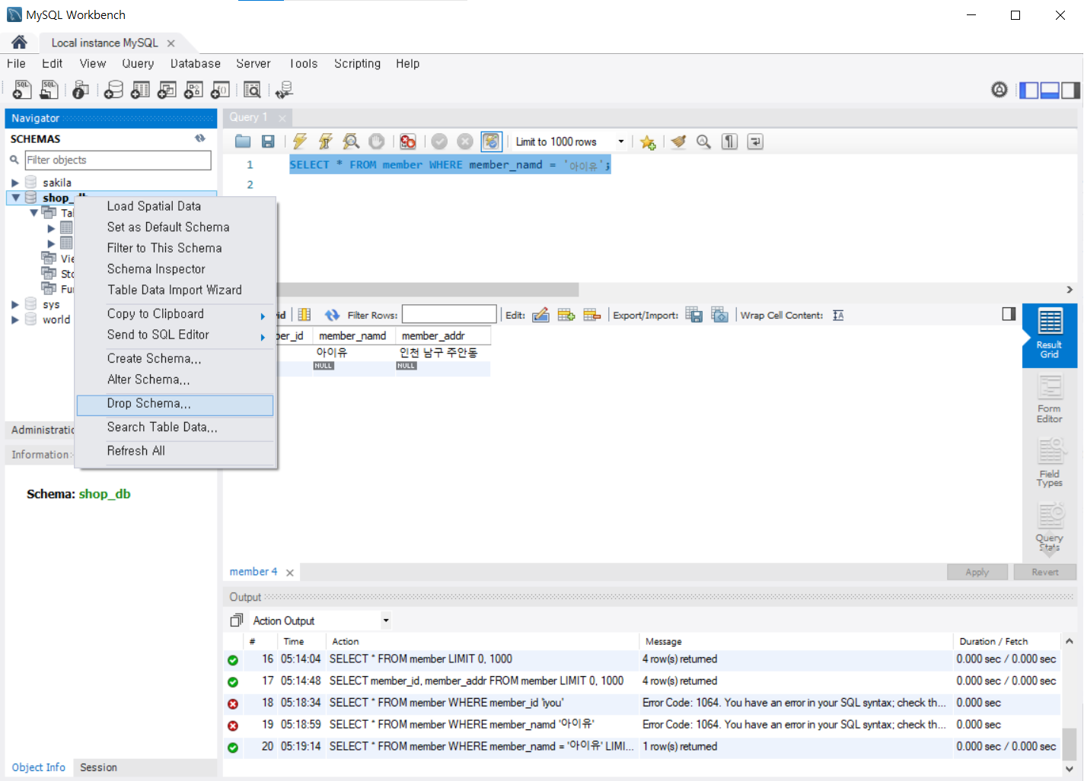Run EXPLAIN on current statement icon
The image size is (1084, 781).
tap(351, 141)
